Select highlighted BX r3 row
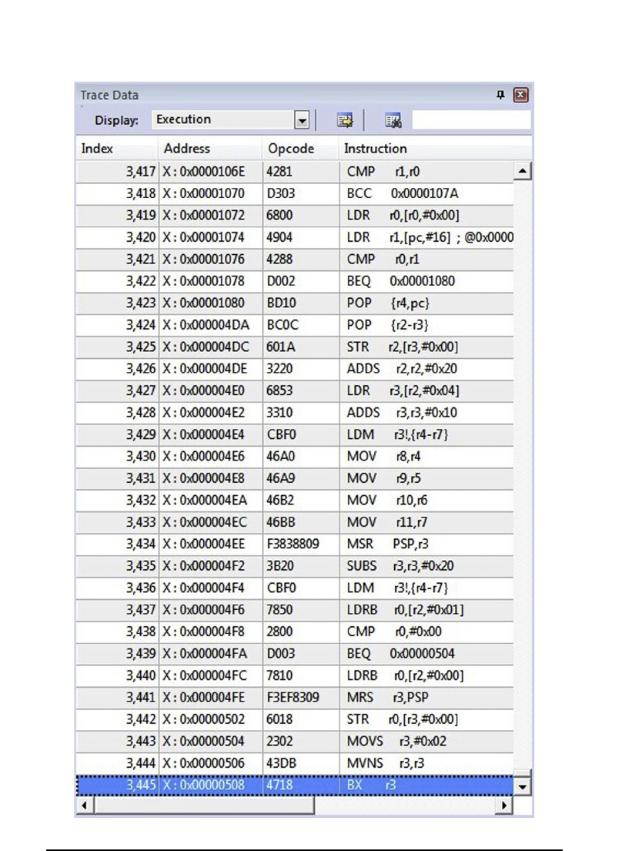 (x=294, y=785)
